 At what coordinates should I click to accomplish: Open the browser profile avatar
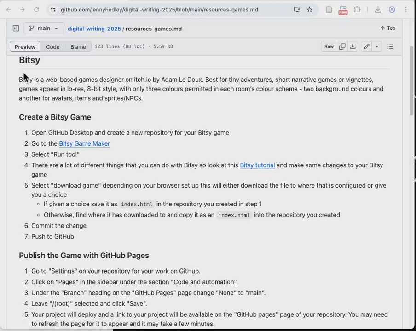392,10
